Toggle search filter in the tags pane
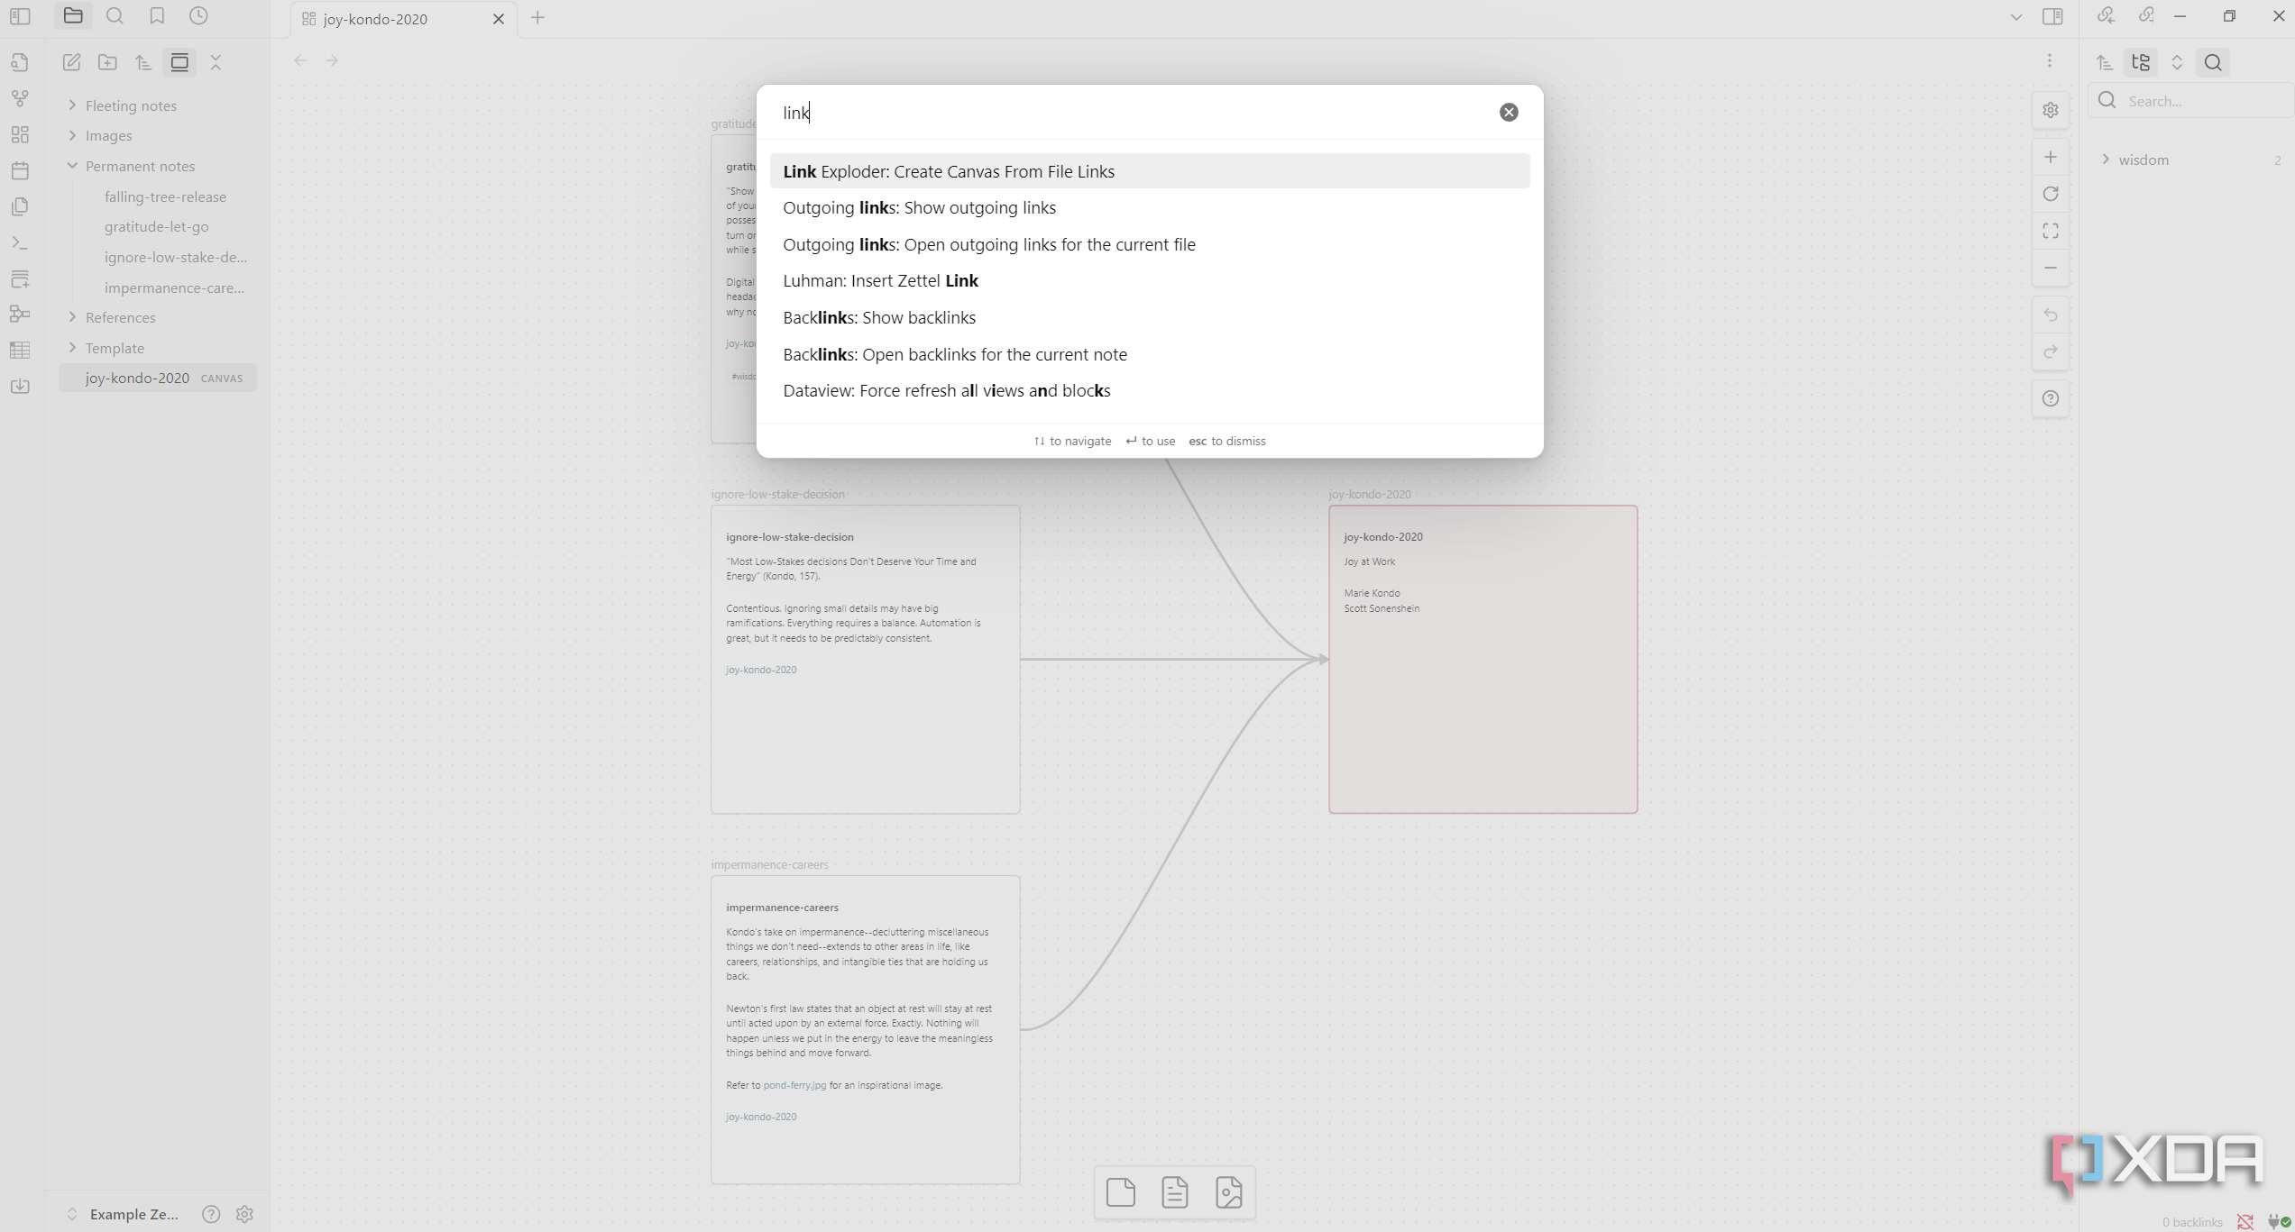The height and width of the screenshot is (1232, 2295). [x=2213, y=62]
